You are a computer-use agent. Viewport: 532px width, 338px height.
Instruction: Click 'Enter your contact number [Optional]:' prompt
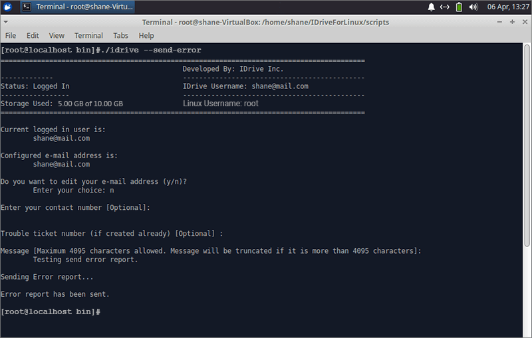[75, 208]
